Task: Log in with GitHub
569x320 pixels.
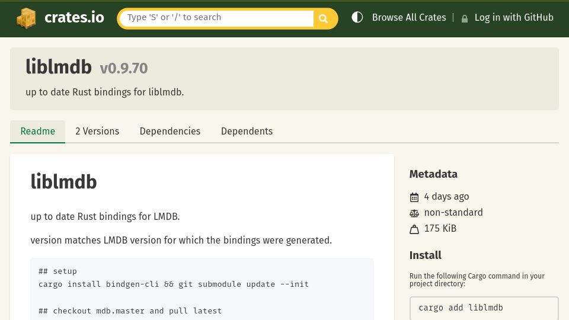Action: (x=514, y=17)
